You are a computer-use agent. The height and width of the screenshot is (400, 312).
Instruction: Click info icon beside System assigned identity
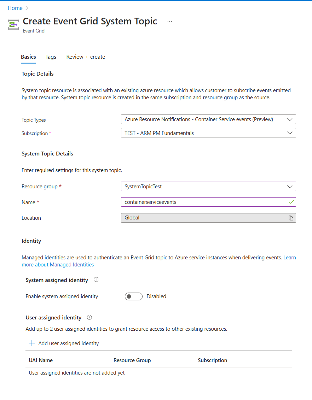click(96, 280)
